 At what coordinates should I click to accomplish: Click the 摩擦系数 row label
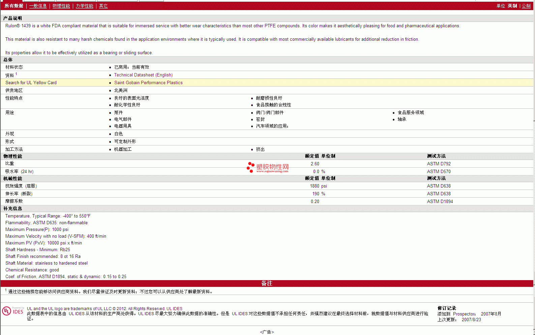point(14,201)
